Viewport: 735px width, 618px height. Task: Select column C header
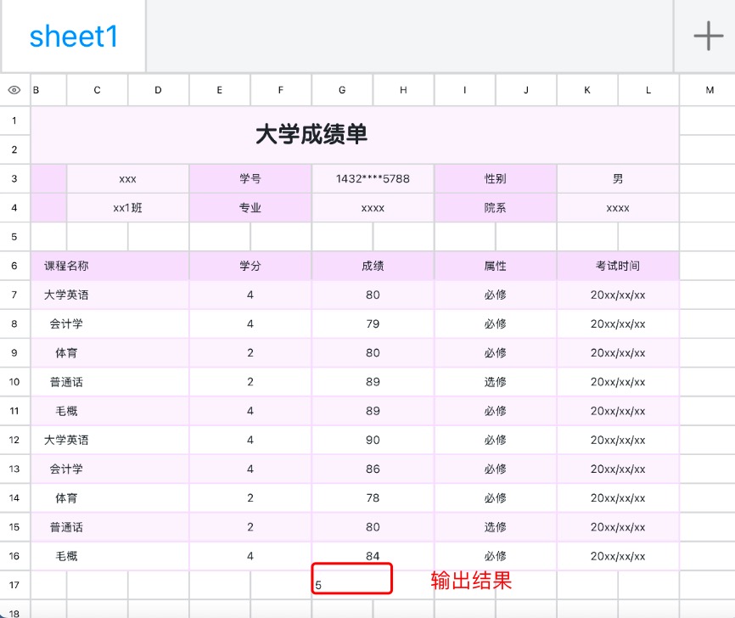97,90
